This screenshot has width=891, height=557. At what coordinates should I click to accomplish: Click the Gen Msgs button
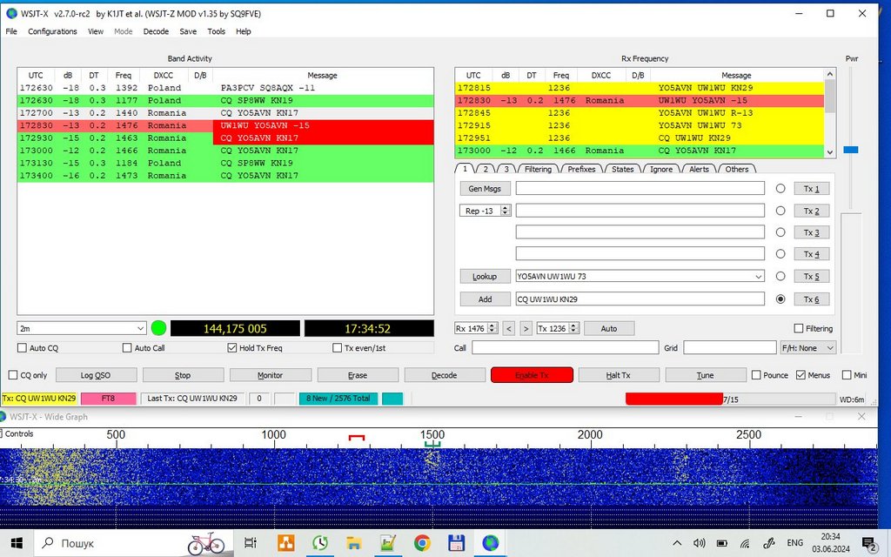coord(485,189)
